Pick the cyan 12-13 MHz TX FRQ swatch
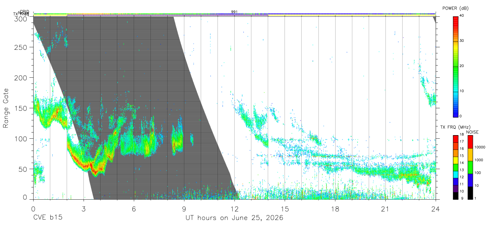This screenshot has width=490, height=226. (456, 175)
